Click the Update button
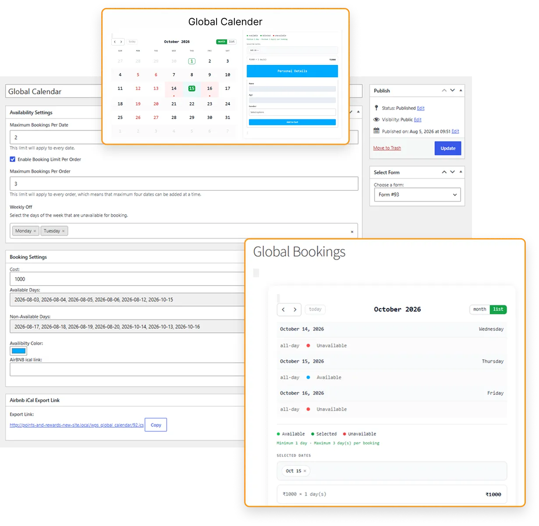 coord(448,148)
